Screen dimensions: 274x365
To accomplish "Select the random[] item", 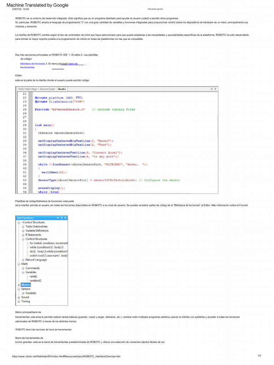I will [x=35, y=281].
